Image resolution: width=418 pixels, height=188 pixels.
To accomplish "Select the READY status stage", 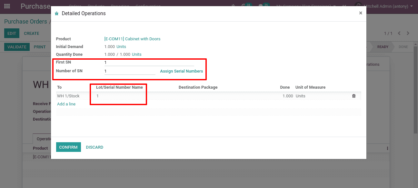I will 383,47.
